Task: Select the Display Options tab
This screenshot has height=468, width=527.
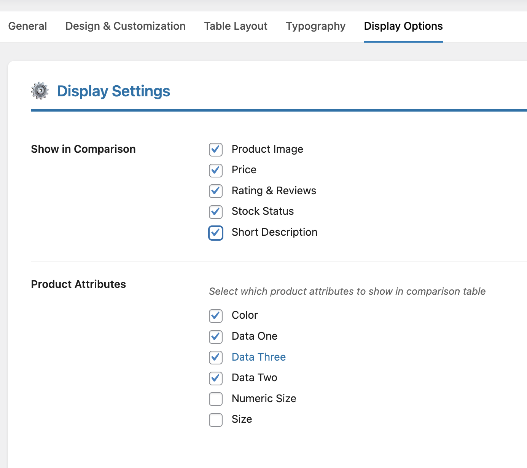Action: tap(403, 26)
